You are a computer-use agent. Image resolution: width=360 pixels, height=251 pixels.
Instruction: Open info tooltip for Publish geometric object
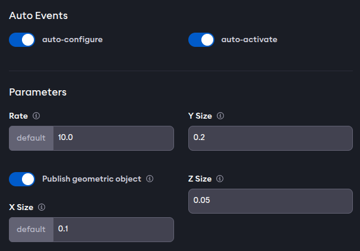coord(150,179)
